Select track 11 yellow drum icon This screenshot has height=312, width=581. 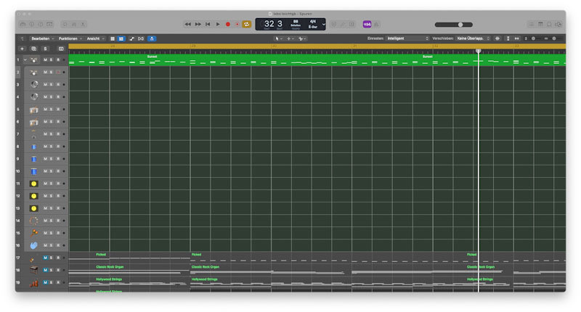[x=33, y=184]
